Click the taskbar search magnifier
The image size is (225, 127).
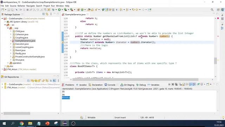[13, 123]
